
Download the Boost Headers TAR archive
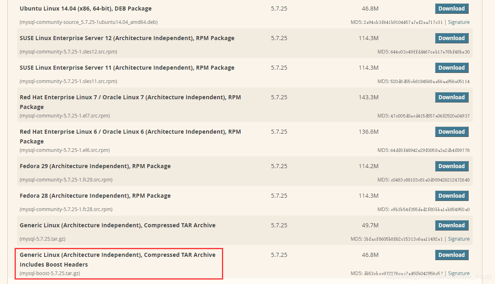coord(452,255)
